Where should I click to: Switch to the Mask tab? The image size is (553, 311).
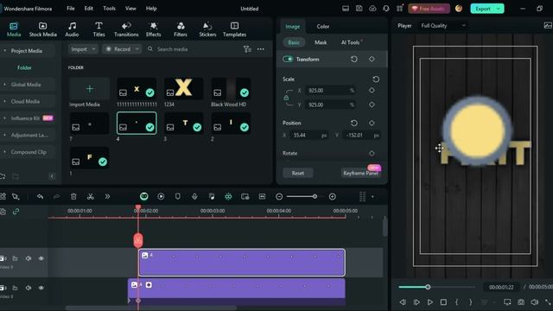[321, 42]
